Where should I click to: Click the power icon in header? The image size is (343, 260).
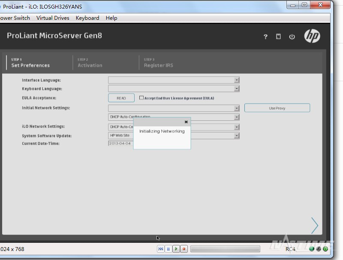pos(292,37)
